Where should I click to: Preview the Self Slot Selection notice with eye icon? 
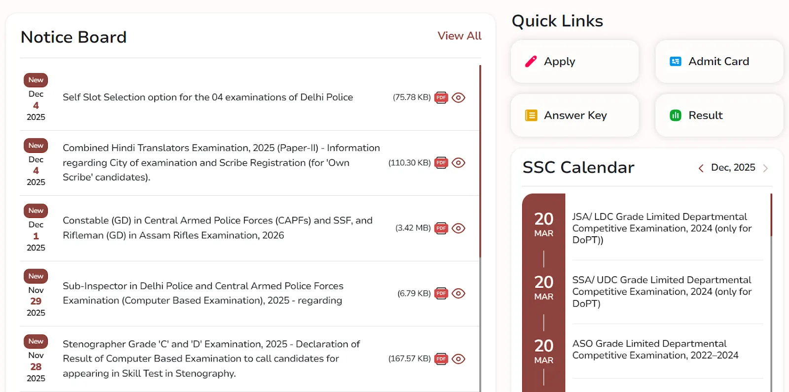click(459, 97)
